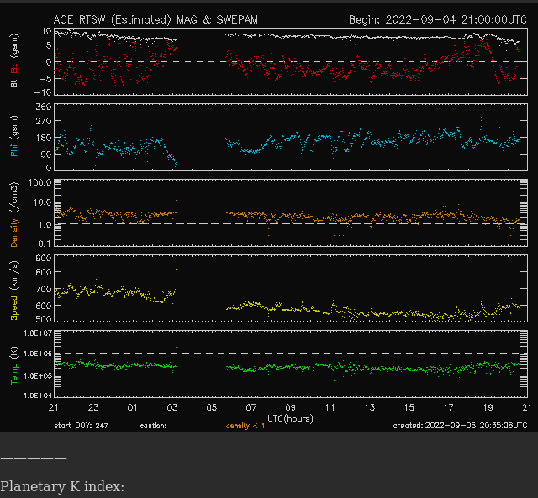The image size is (538, 498).
Task: Click the '1.0E+07' tick on Temp axis
Action: pos(38,333)
